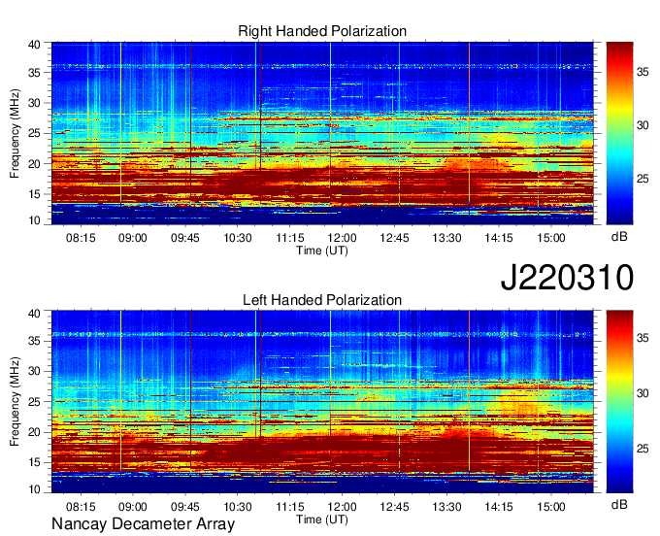This screenshot has width=660, height=536.
Task: Click the 12:00 time tick of the Left Handed plot
Action: tap(343, 507)
